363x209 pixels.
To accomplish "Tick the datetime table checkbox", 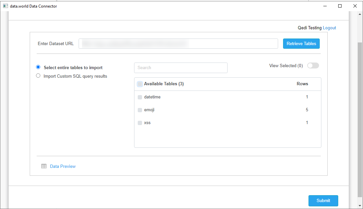I will click(x=140, y=97).
